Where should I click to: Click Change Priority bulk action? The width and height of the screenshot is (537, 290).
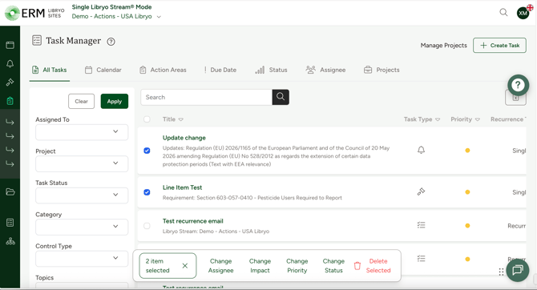[297, 266]
